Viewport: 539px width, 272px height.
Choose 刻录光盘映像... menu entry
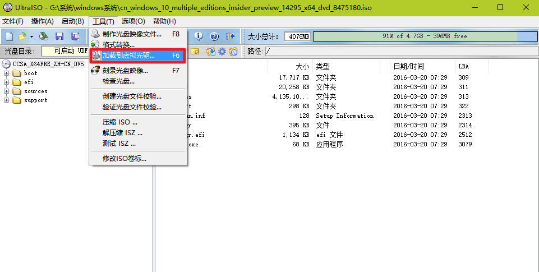point(138,71)
